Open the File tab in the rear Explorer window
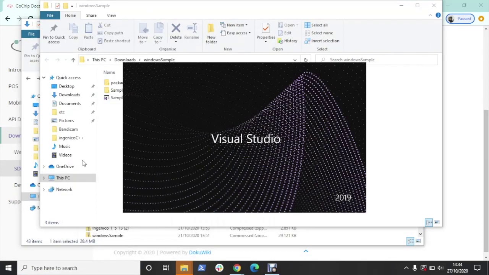The height and width of the screenshot is (275, 489). (x=31, y=34)
